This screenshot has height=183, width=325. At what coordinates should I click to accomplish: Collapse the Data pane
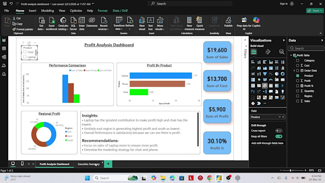point(322,41)
